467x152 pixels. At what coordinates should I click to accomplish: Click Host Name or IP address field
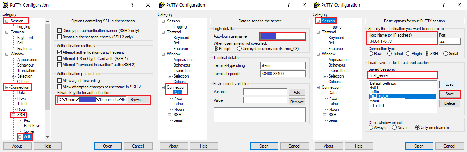tap(402, 41)
